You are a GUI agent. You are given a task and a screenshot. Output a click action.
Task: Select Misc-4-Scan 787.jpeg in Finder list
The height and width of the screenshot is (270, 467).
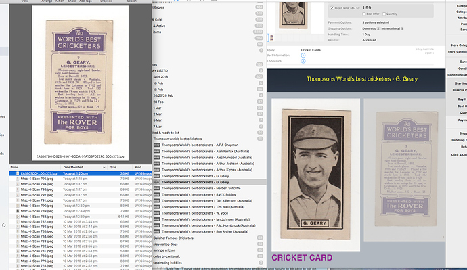pyautogui.click(x=81, y=221)
